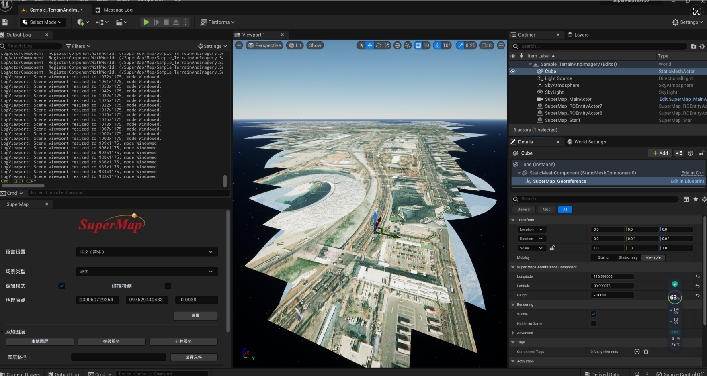
Task: Click the Blueprint/Add Script icon next to Add
Action: point(679,153)
